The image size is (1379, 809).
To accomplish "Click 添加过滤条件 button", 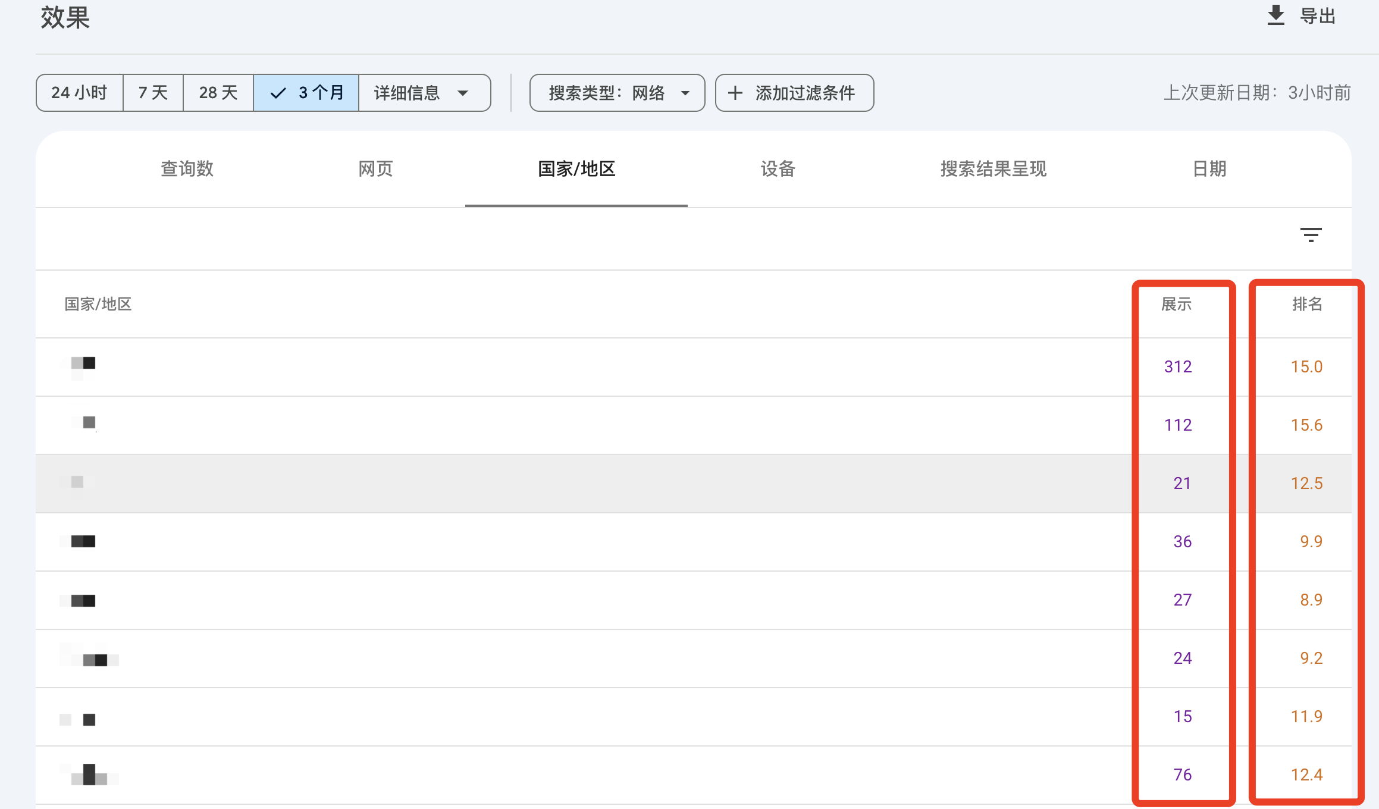I will tap(794, 93).
